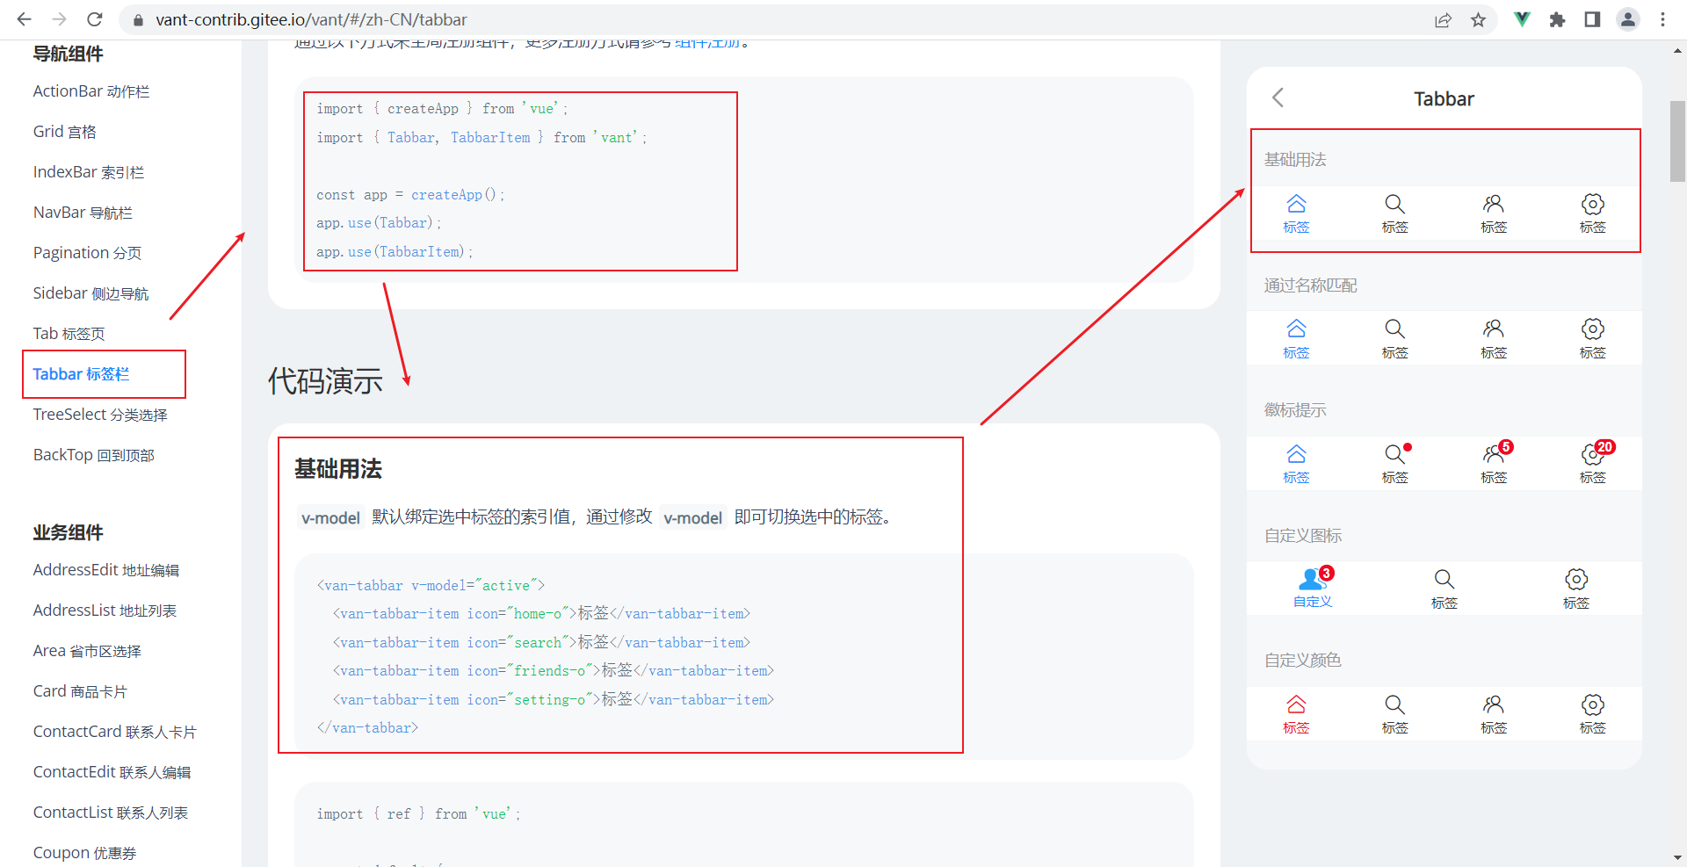This screenshot has height=867, width=1687.
Task: Click the 业务组件 sidebar group title
Action: (68, 532)
